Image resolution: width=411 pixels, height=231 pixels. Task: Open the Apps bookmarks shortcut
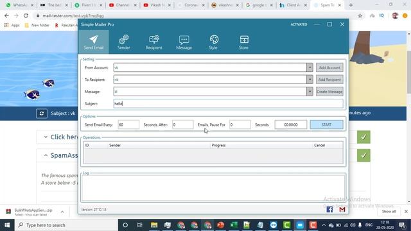(12, 25)
